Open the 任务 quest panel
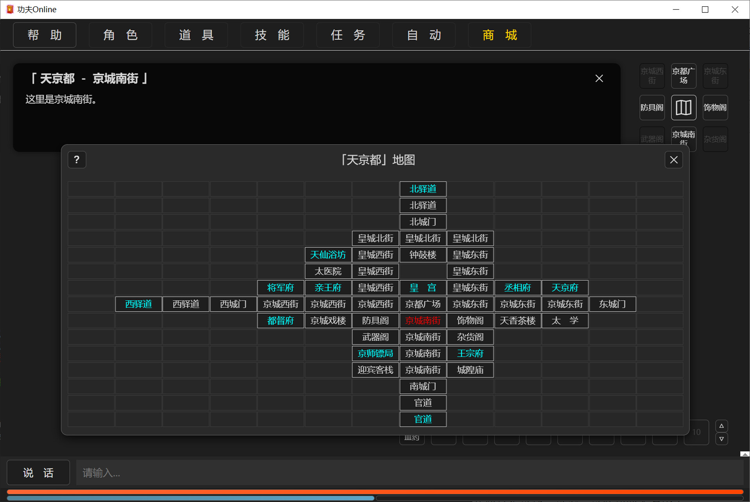Screen dimensions: 750x502 pos(347,35)
